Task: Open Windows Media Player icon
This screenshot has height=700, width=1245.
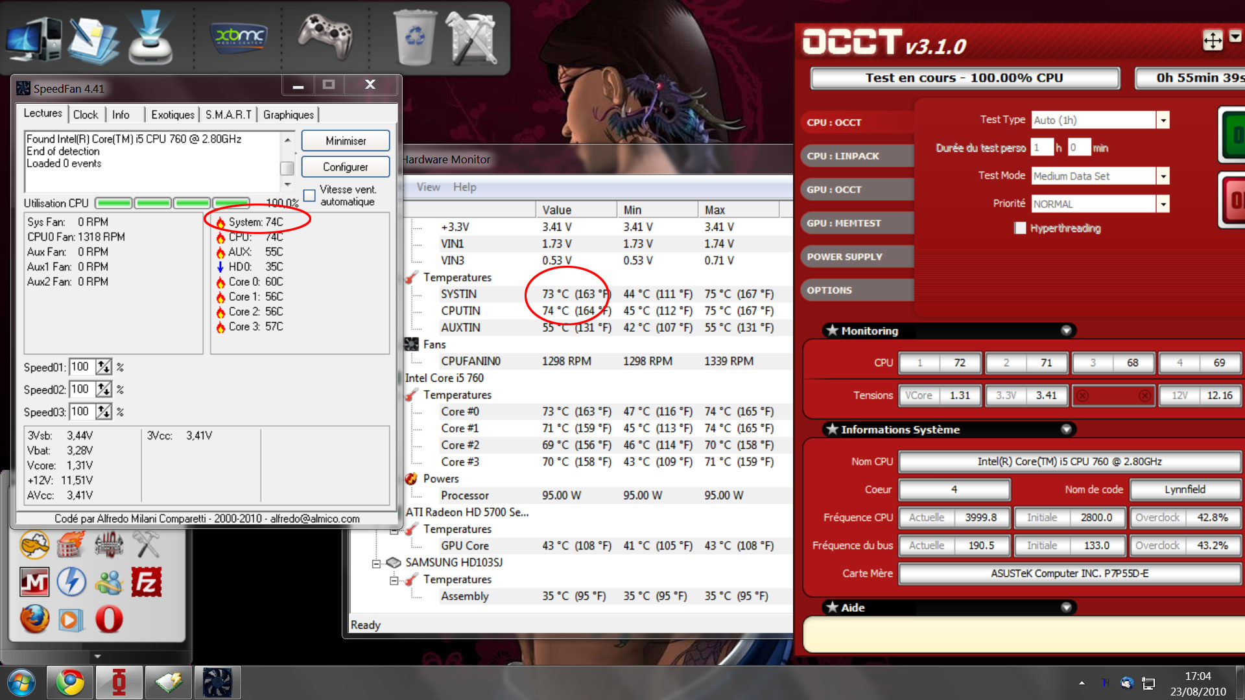Action: click(71, 620)
